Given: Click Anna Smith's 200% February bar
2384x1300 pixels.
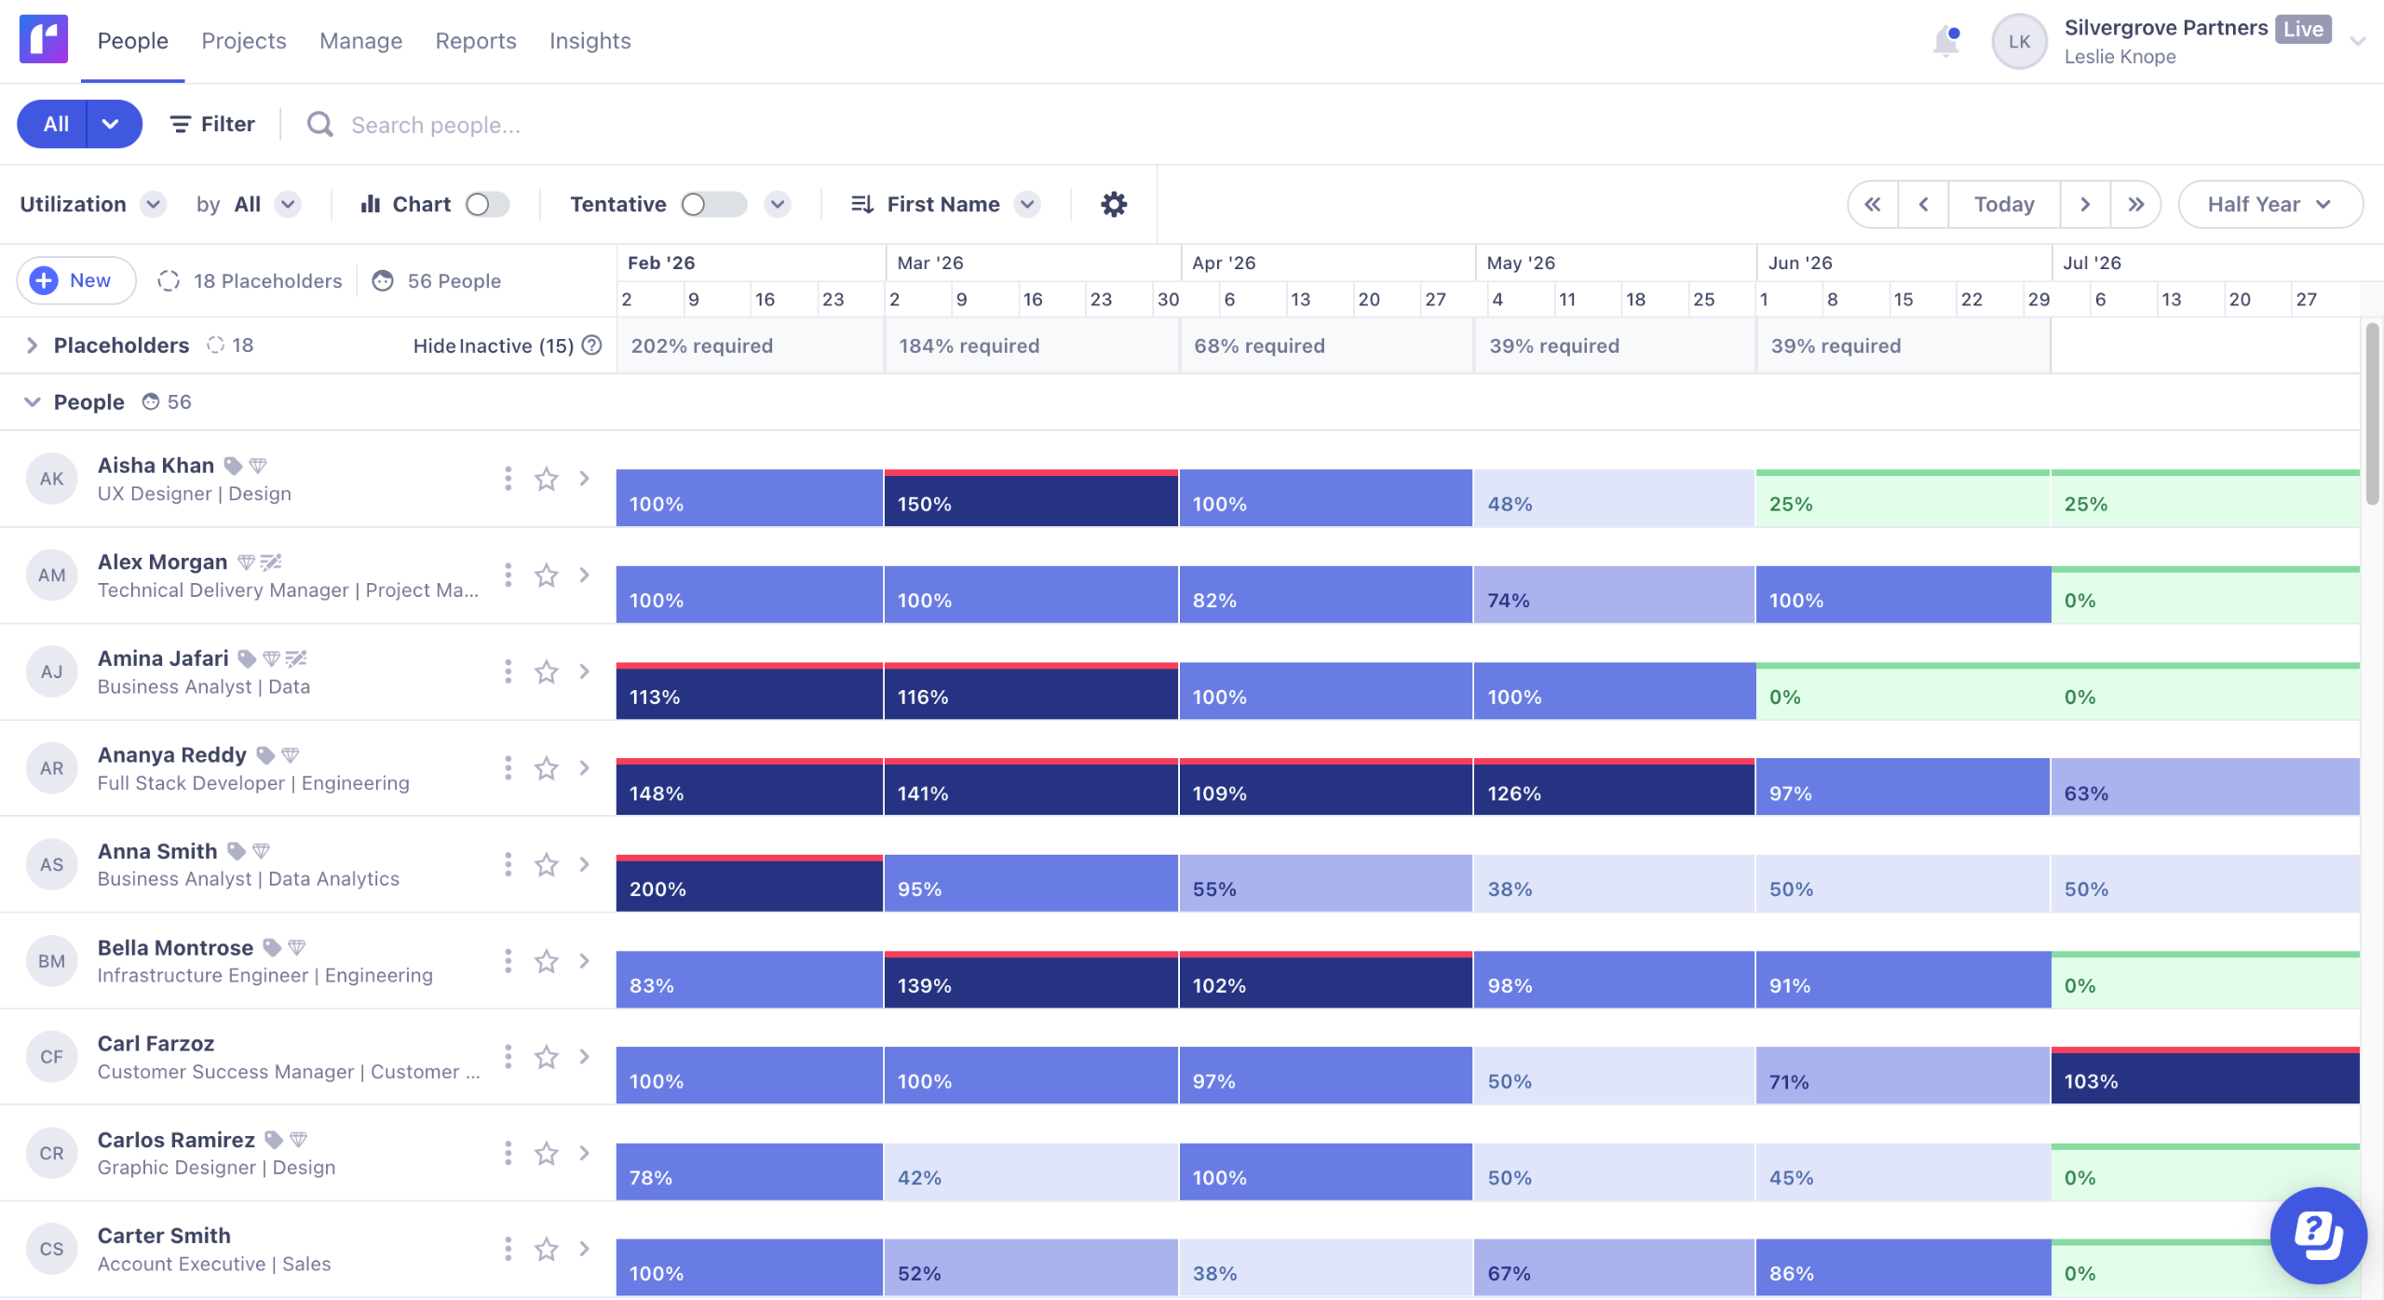Looking at the screenshot, I should pos(749,886).
